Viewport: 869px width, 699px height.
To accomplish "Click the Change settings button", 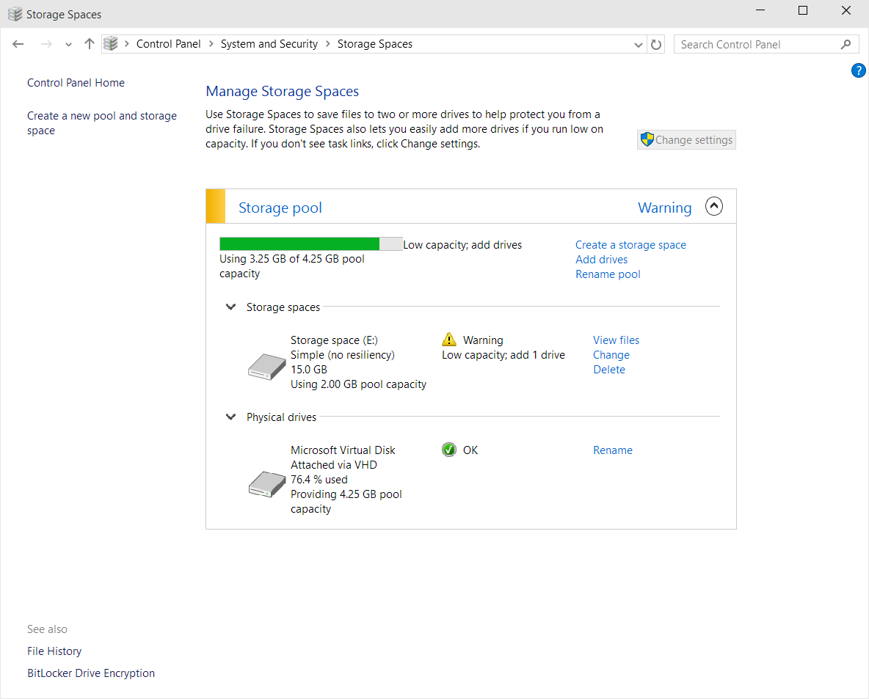I will (687, 139).
